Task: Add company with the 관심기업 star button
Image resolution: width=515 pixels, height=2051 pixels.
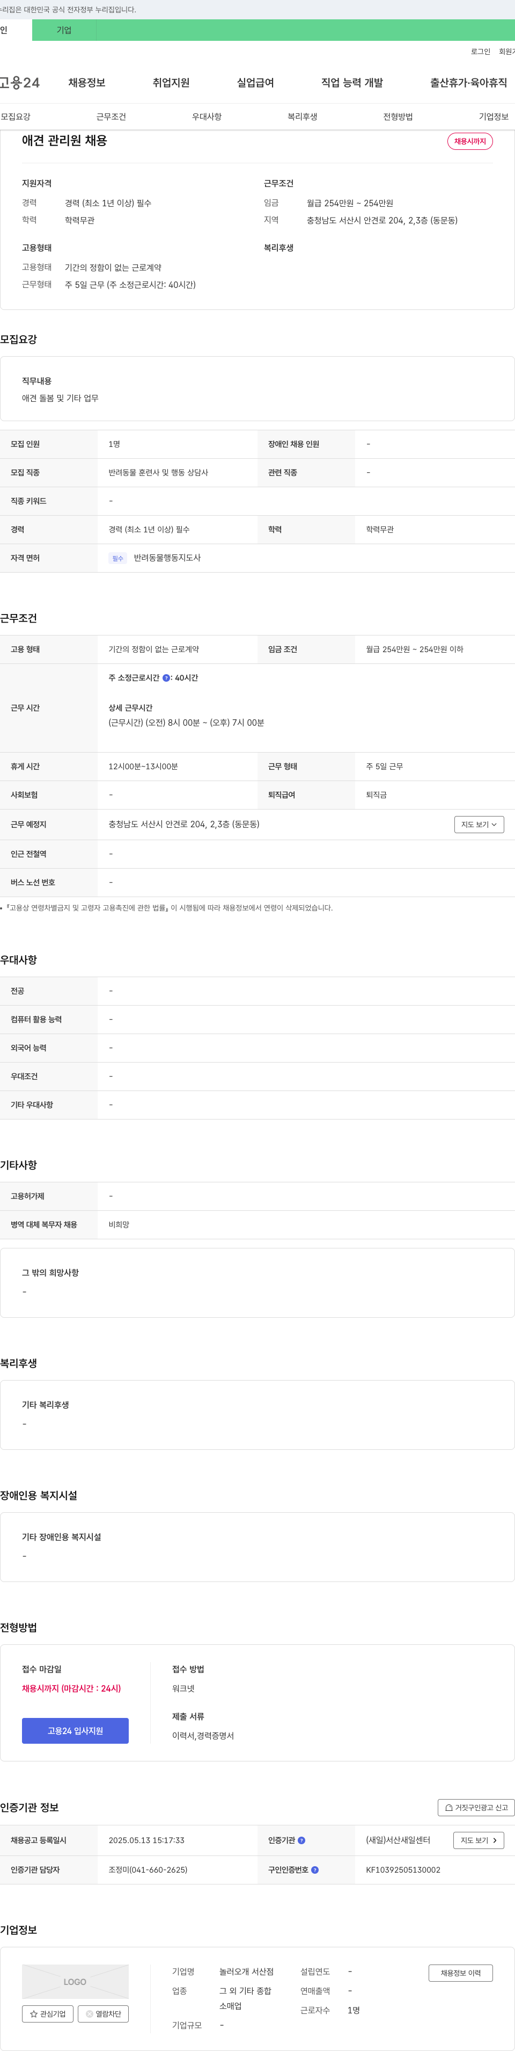Action: coord(48,2013)
